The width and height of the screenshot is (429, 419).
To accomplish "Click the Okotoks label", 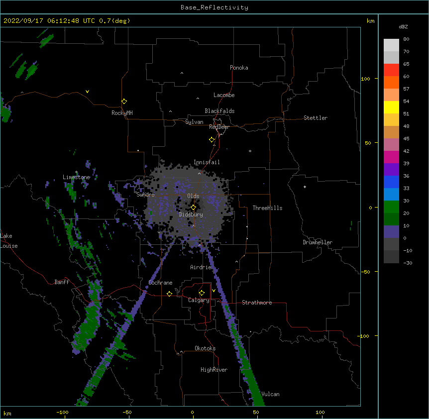I will click(205, 348).
